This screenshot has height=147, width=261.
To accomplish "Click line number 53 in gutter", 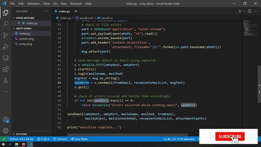I will click(59, 114).
